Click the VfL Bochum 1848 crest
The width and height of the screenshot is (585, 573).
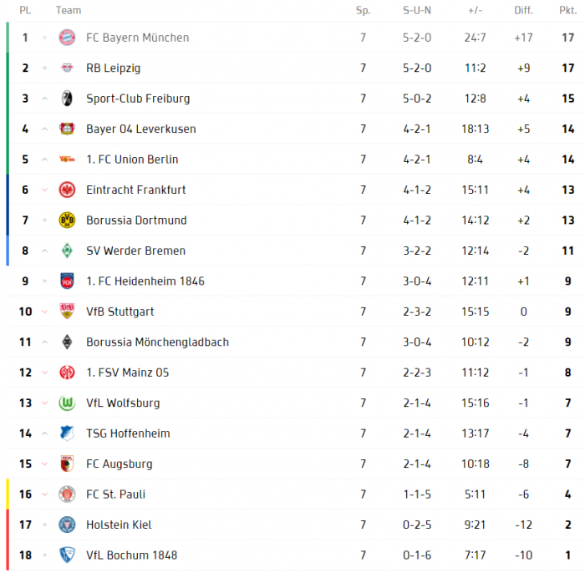(67, 555)
